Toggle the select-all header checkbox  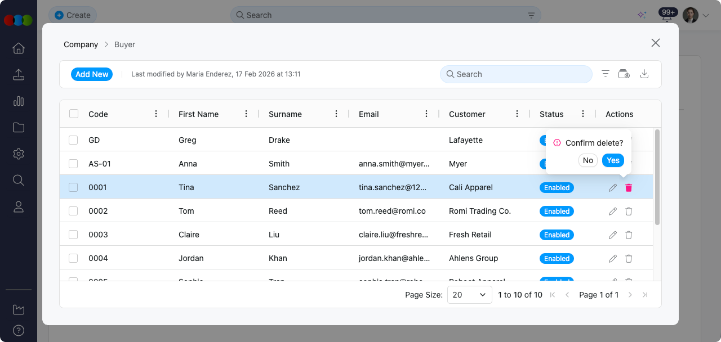click(x=74, y=114)
